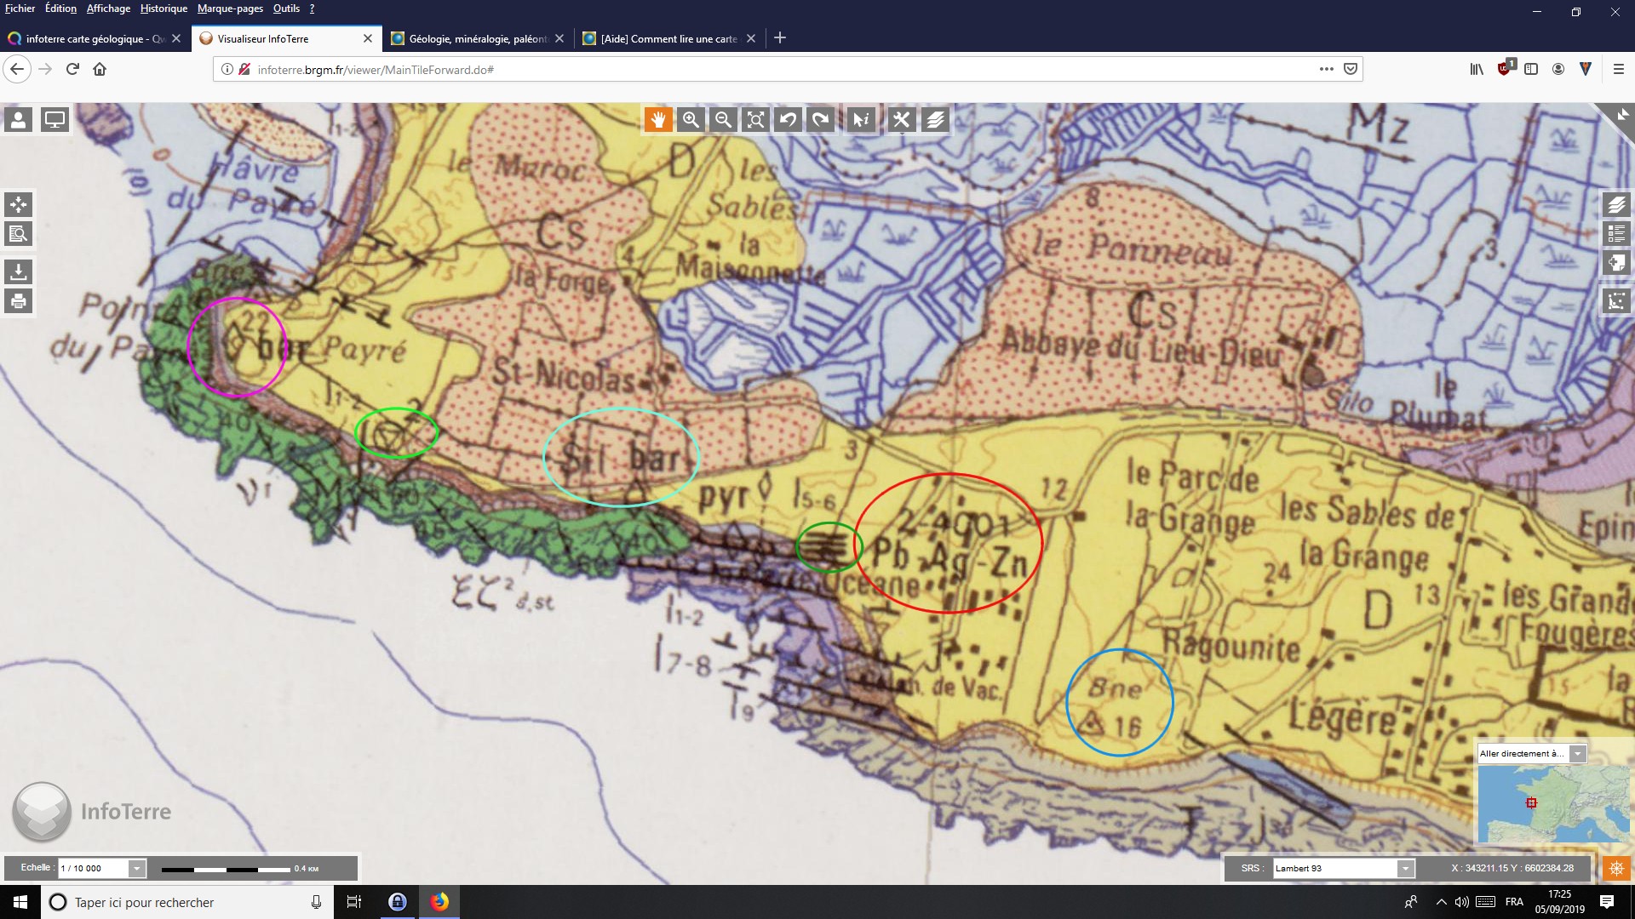Viewport: 1635px width, 919px height.
Task: Zoom to full map extent
Action: 755,120
